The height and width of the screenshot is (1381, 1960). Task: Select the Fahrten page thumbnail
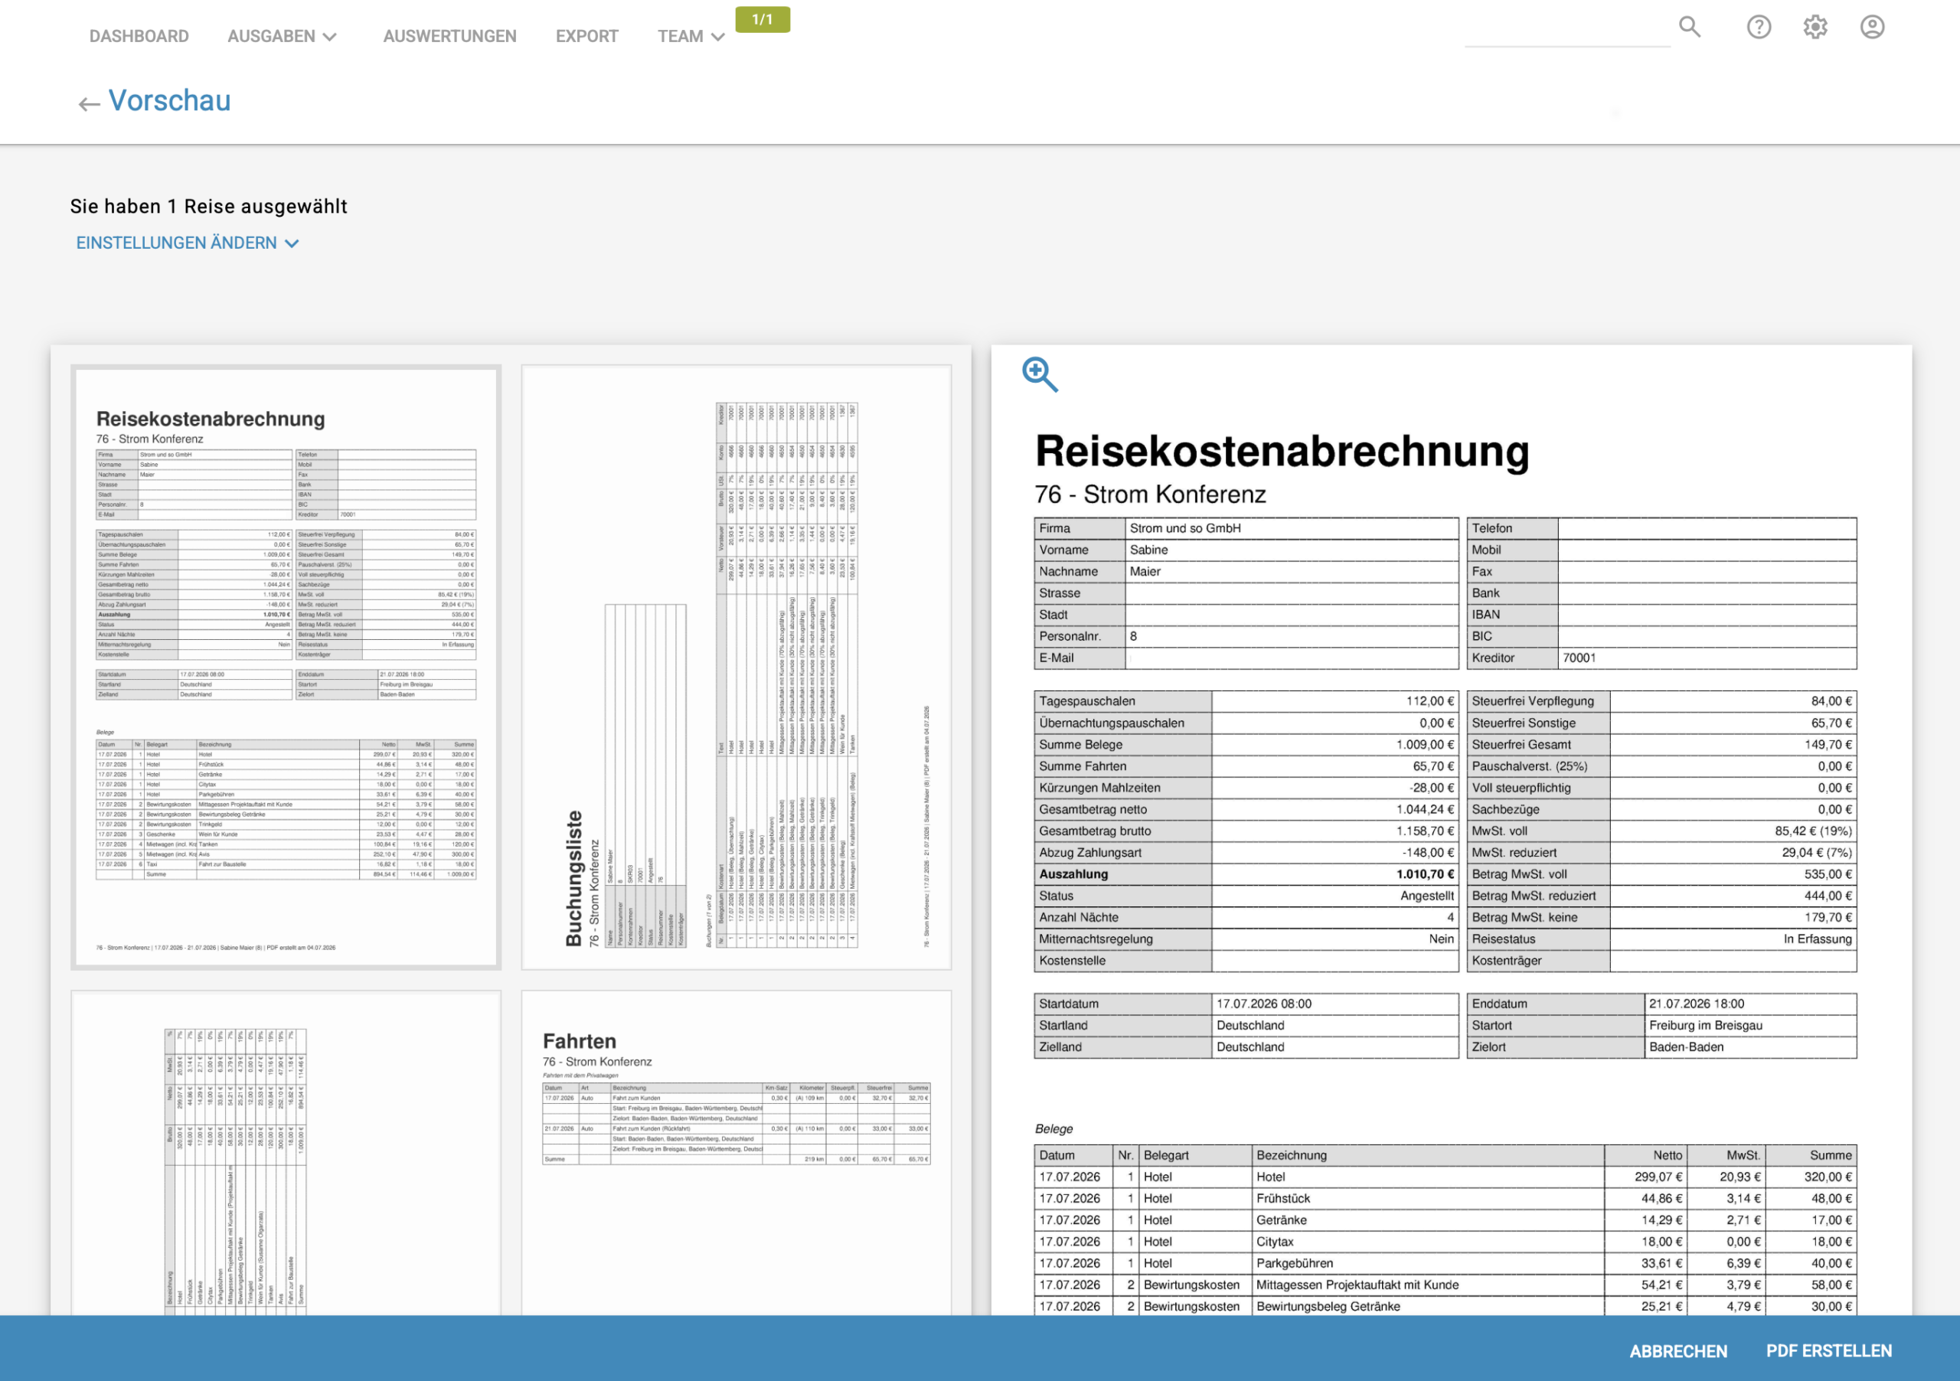pos(736,1152)
